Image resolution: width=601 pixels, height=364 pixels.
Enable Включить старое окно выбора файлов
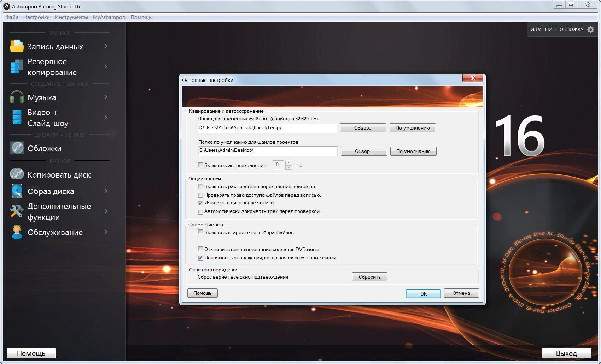[x=200, y=232]
